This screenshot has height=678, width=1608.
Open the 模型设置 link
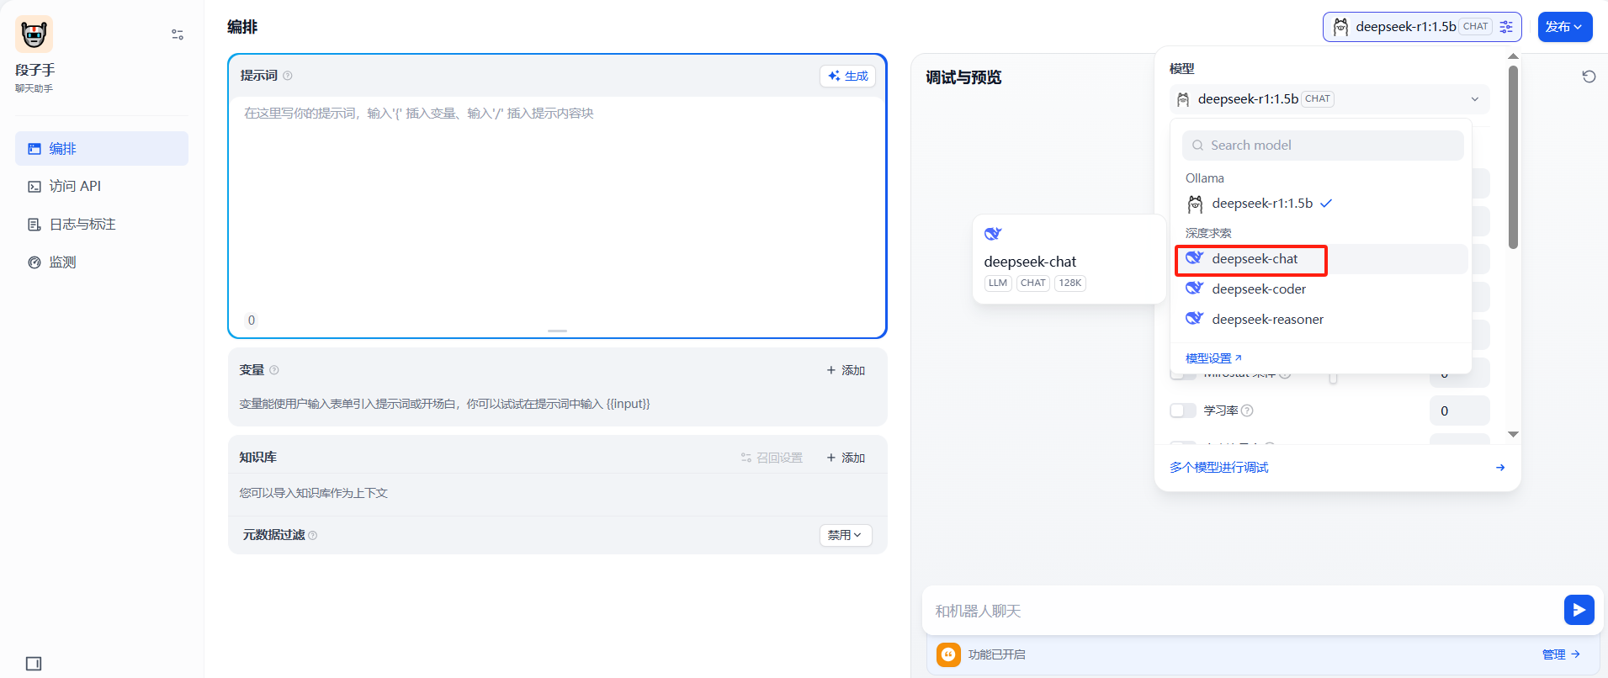[x=1213, y=358]
